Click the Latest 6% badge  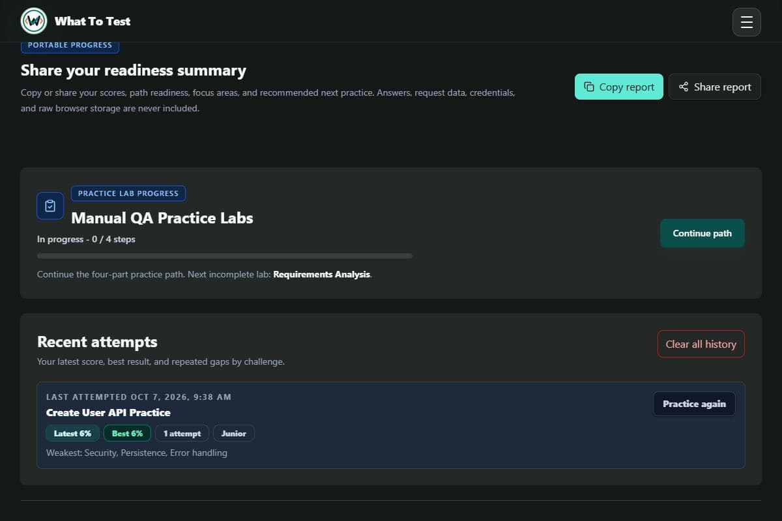click(72, 433)
